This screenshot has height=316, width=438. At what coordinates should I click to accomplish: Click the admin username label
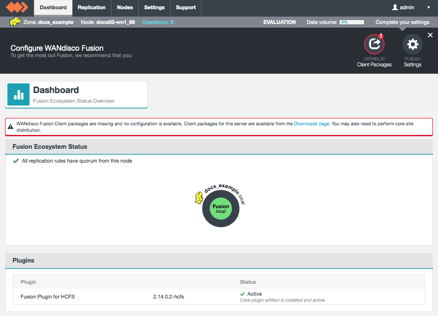[x=407, y=7]
